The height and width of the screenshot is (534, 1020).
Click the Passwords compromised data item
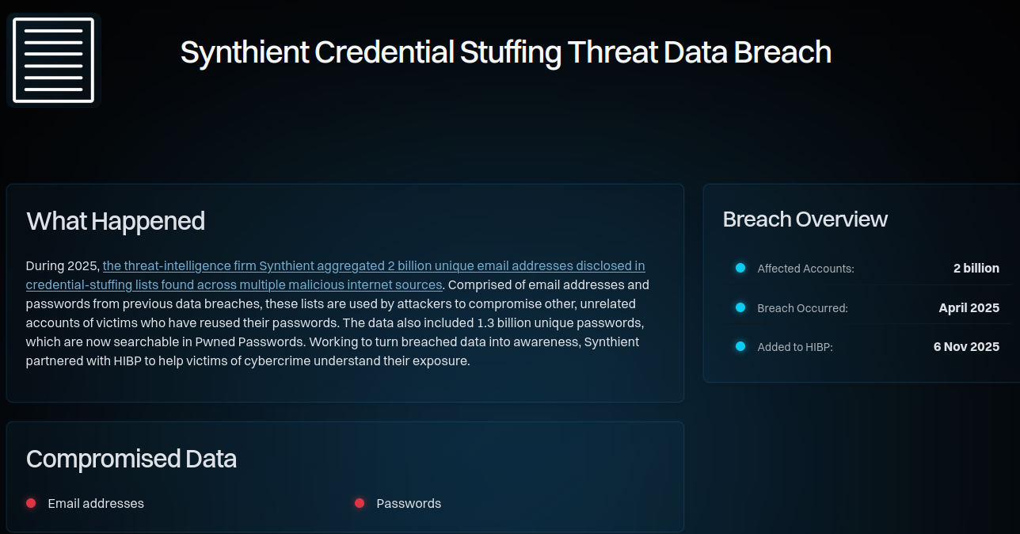pyautogui.click(x=409, y=504)
